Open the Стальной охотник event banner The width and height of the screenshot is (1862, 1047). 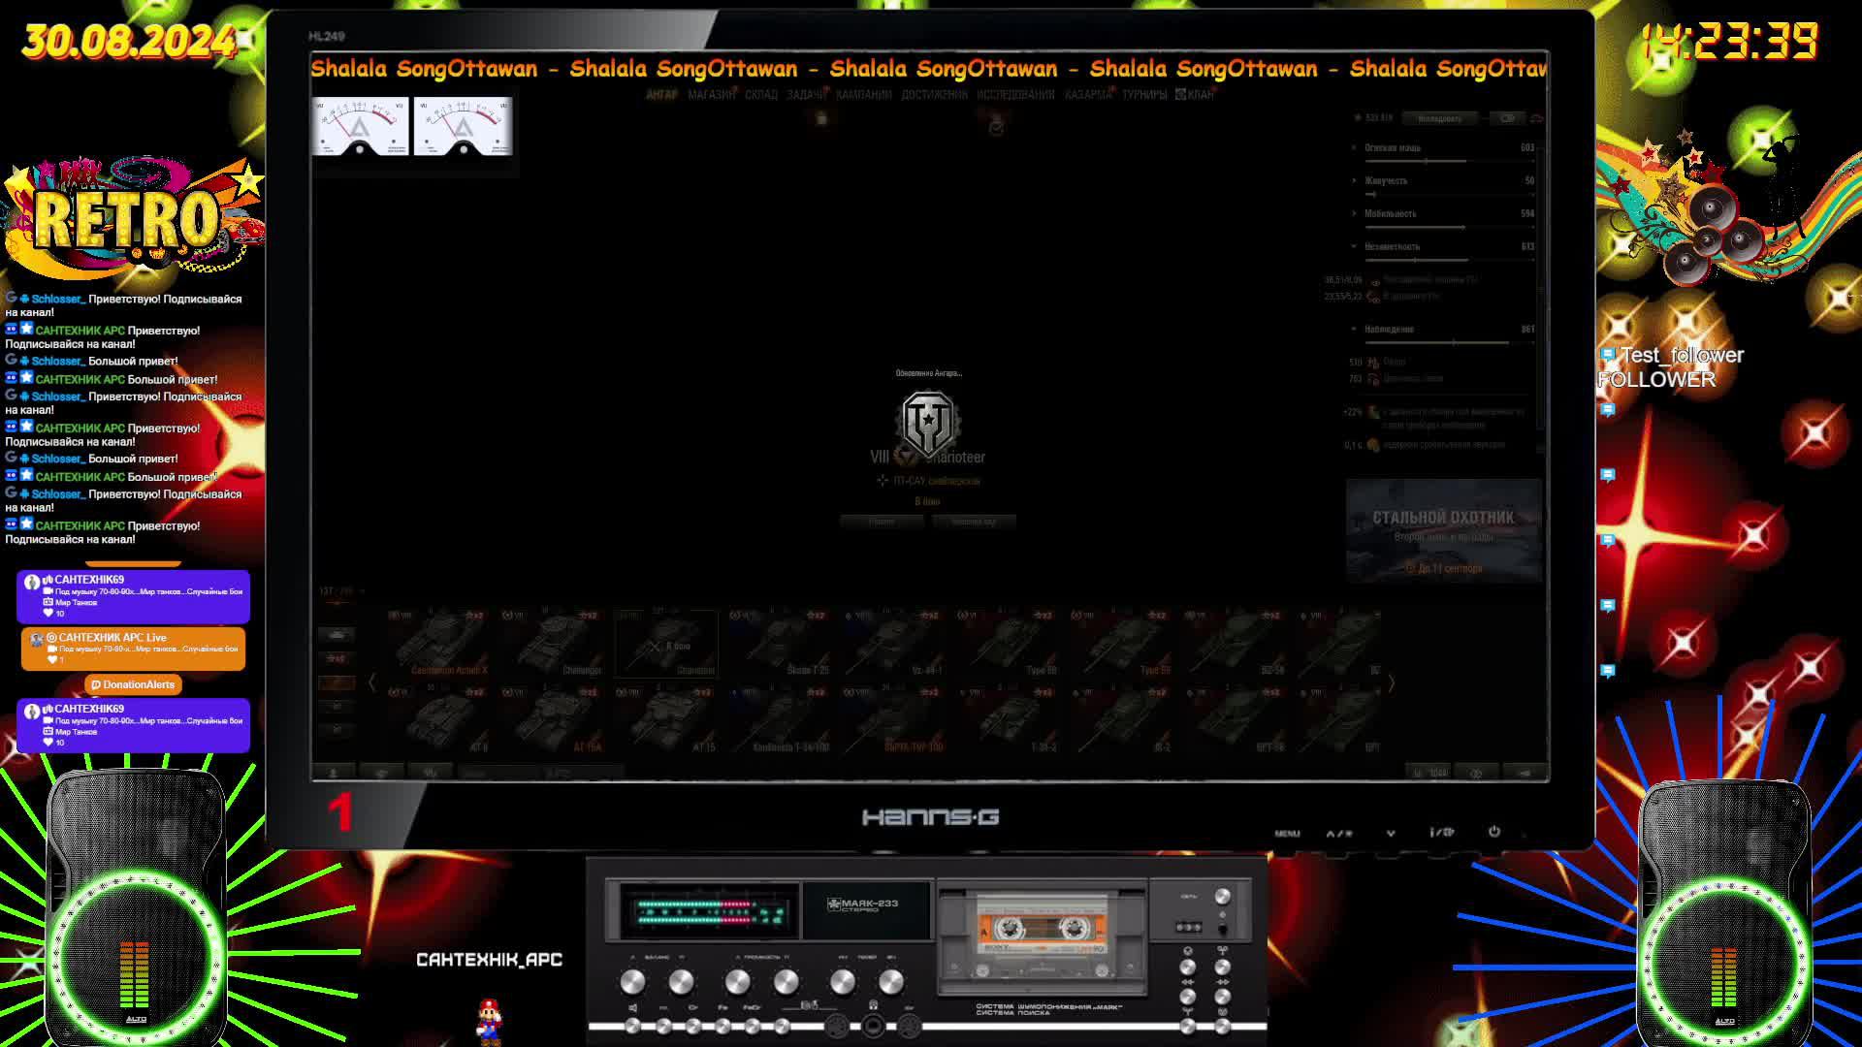point(1443,531)
